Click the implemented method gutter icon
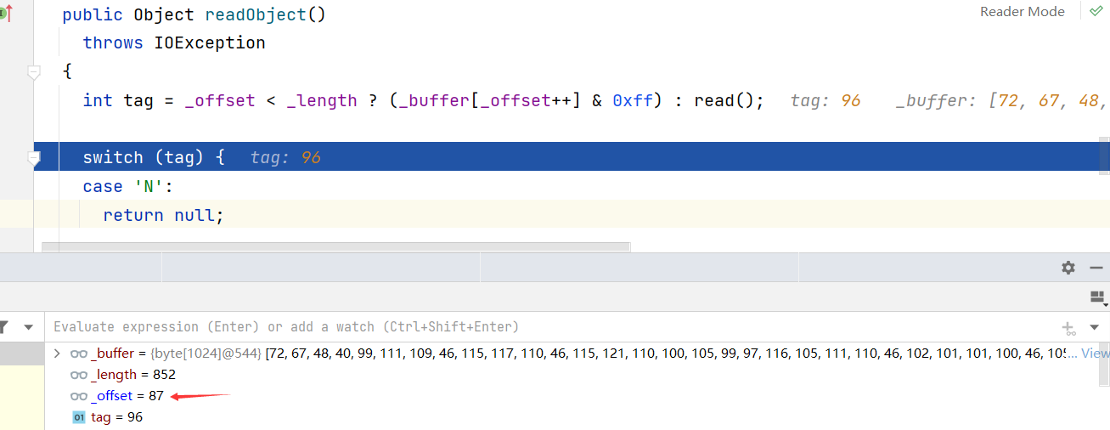The height and width of the screenshot is (430, 1110). 6,13
